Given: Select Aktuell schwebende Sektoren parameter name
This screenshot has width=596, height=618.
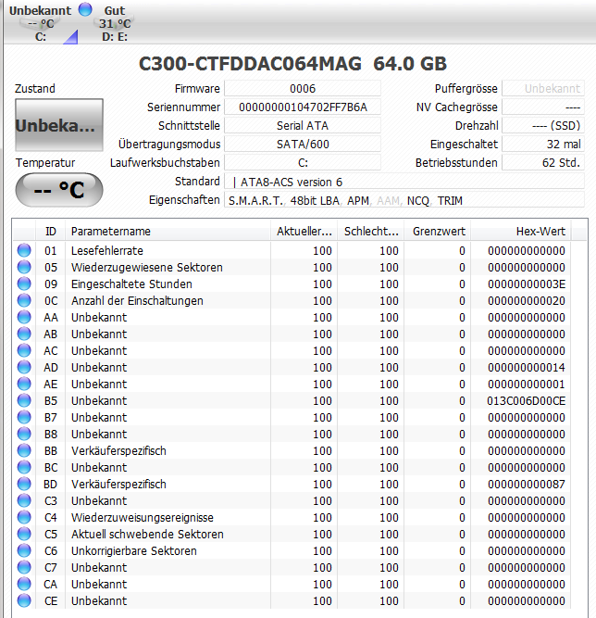Looking at the screenshot, I should 147,534.
